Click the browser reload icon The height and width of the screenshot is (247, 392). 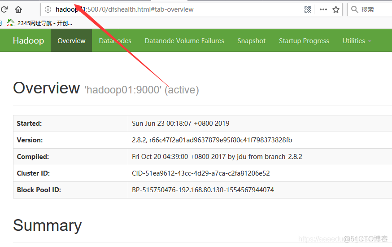pos(4,9)
